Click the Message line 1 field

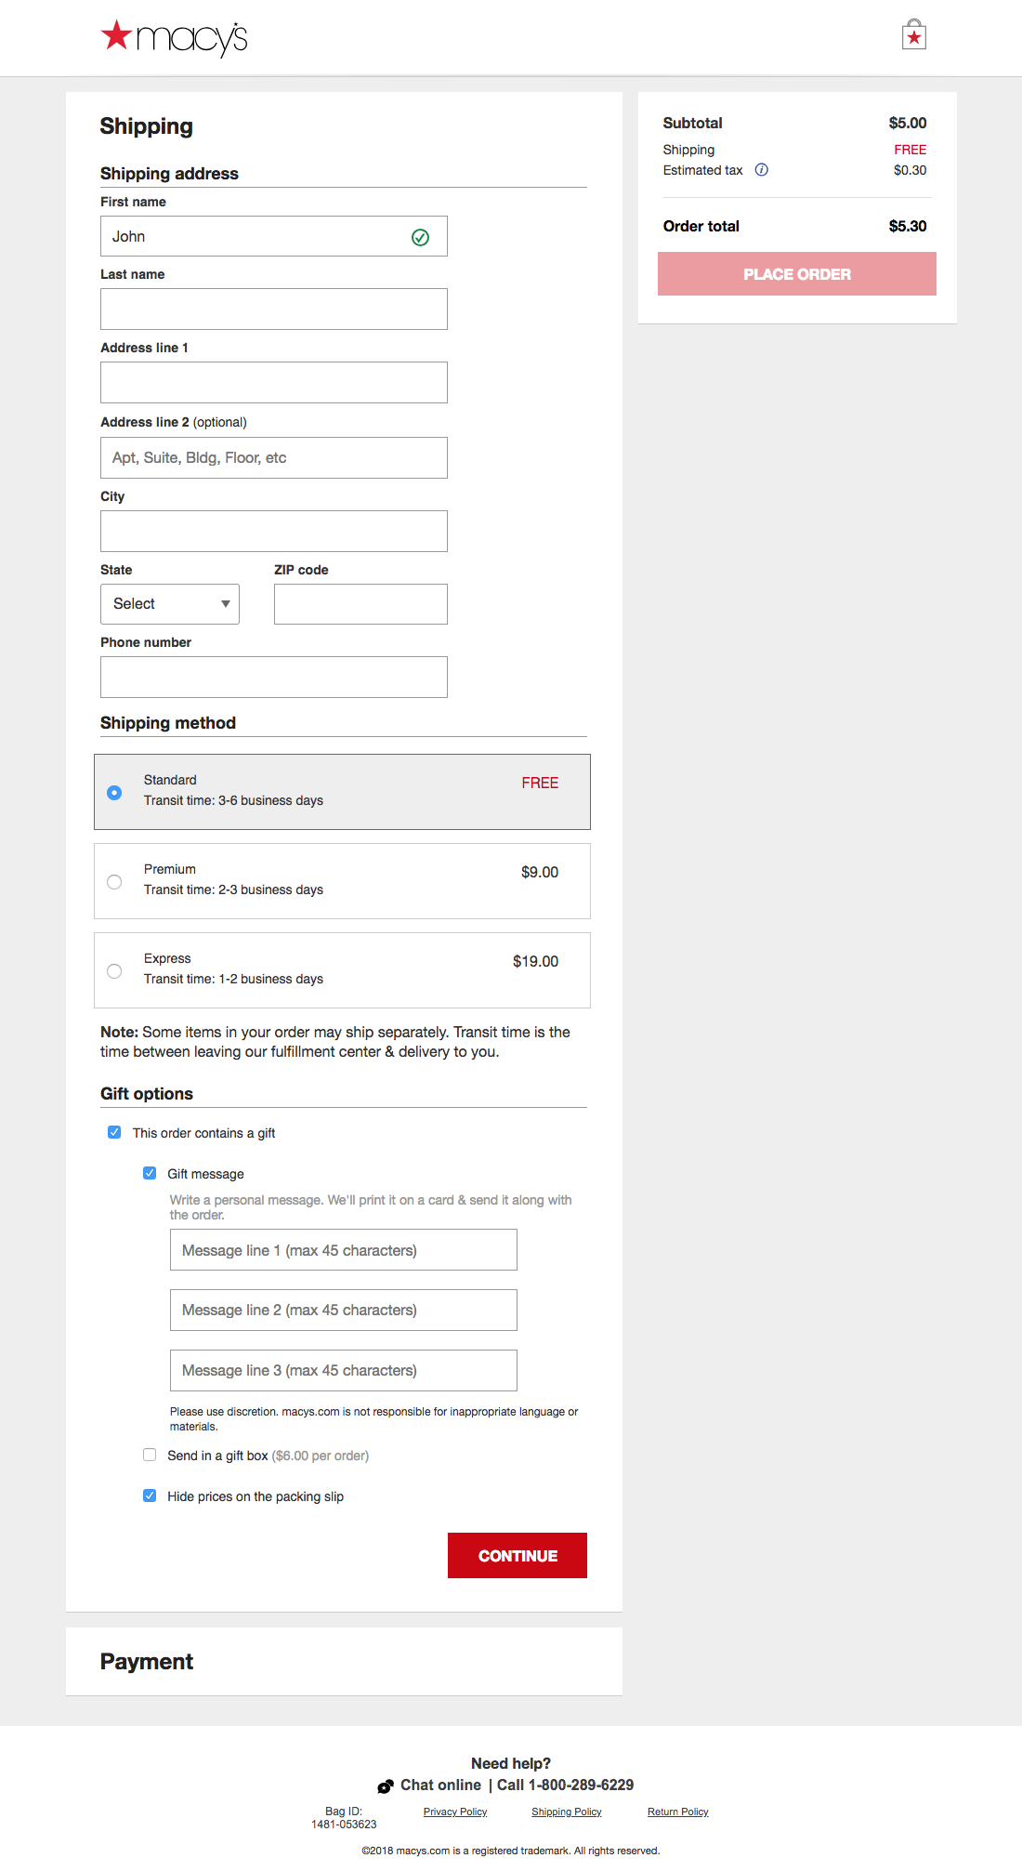point(343,1250)
